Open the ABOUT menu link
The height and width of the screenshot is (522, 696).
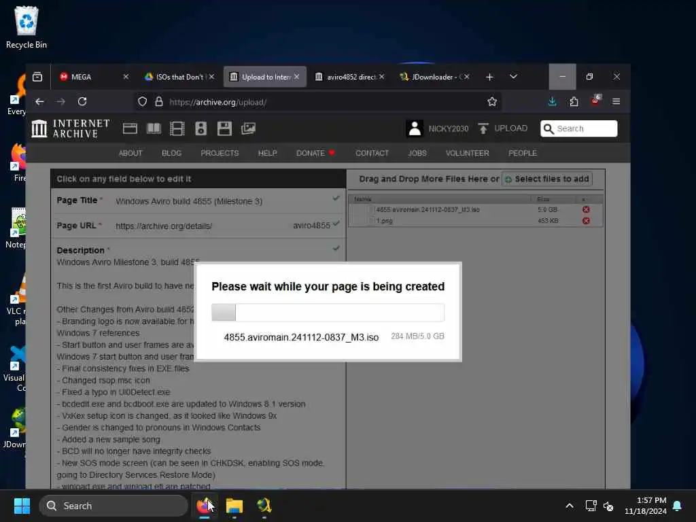pyautogui.click(x=130, y=153)
